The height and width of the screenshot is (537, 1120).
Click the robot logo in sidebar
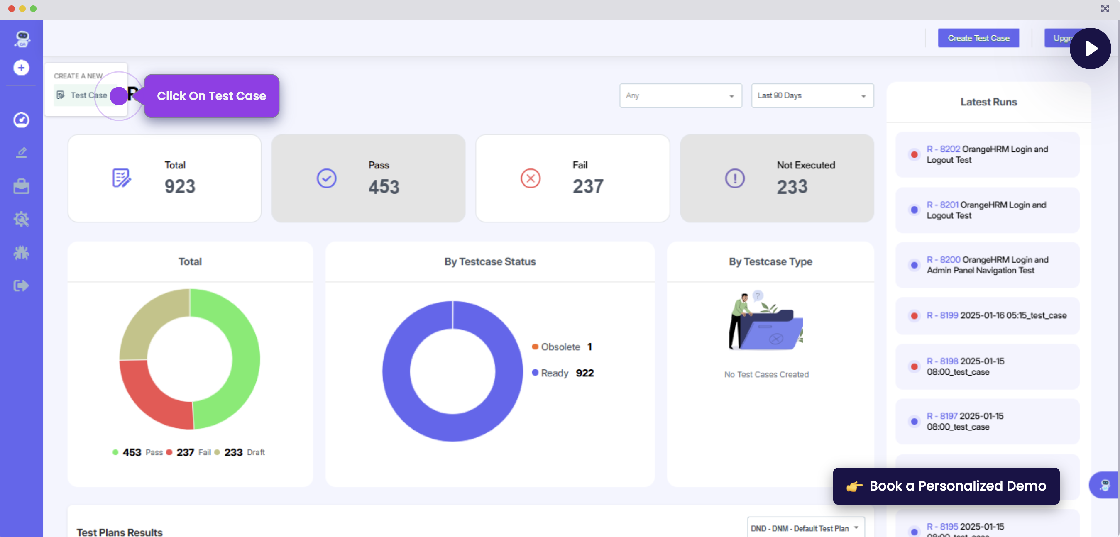[x=22, y=39]
